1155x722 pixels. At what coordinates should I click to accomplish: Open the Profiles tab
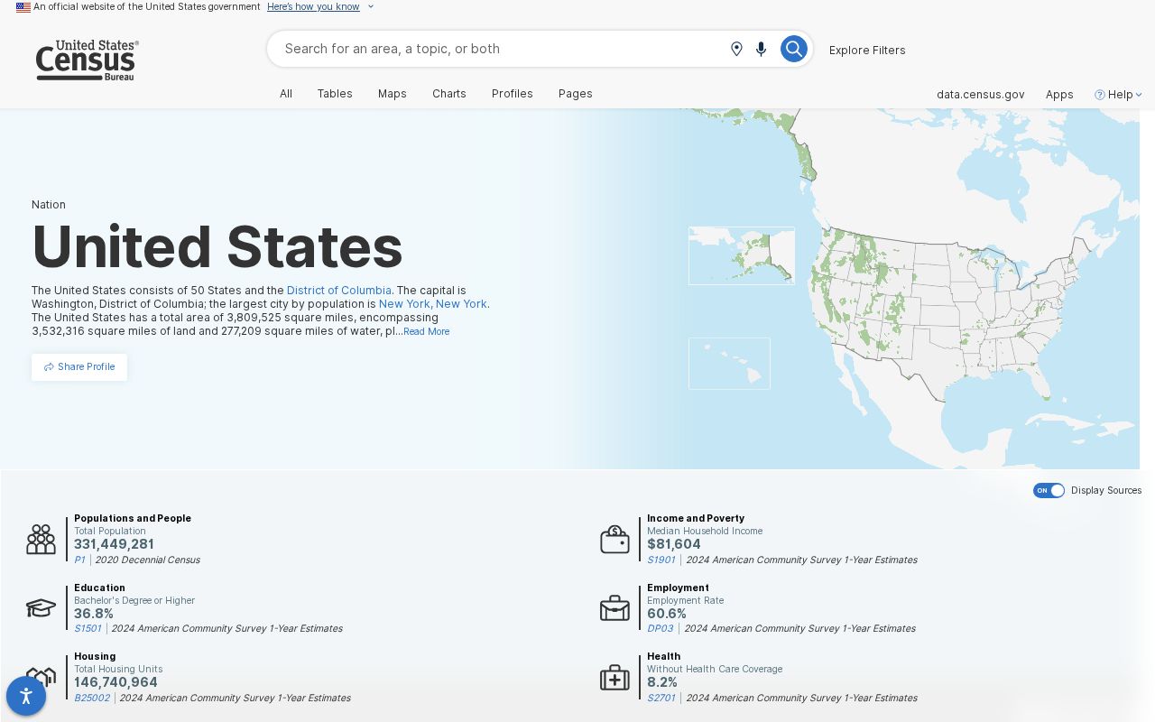[x=513, y=94]
